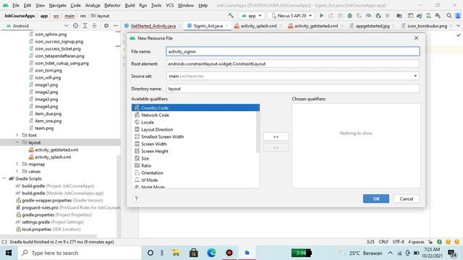Hide the Project pane with minus icon
Image resolution: width=463 pixels, height=260 pixels.
tap(116, 26)
